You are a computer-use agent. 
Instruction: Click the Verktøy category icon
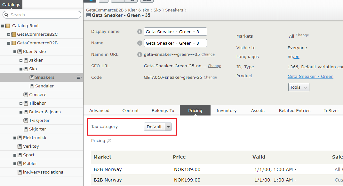coord(20,146)
